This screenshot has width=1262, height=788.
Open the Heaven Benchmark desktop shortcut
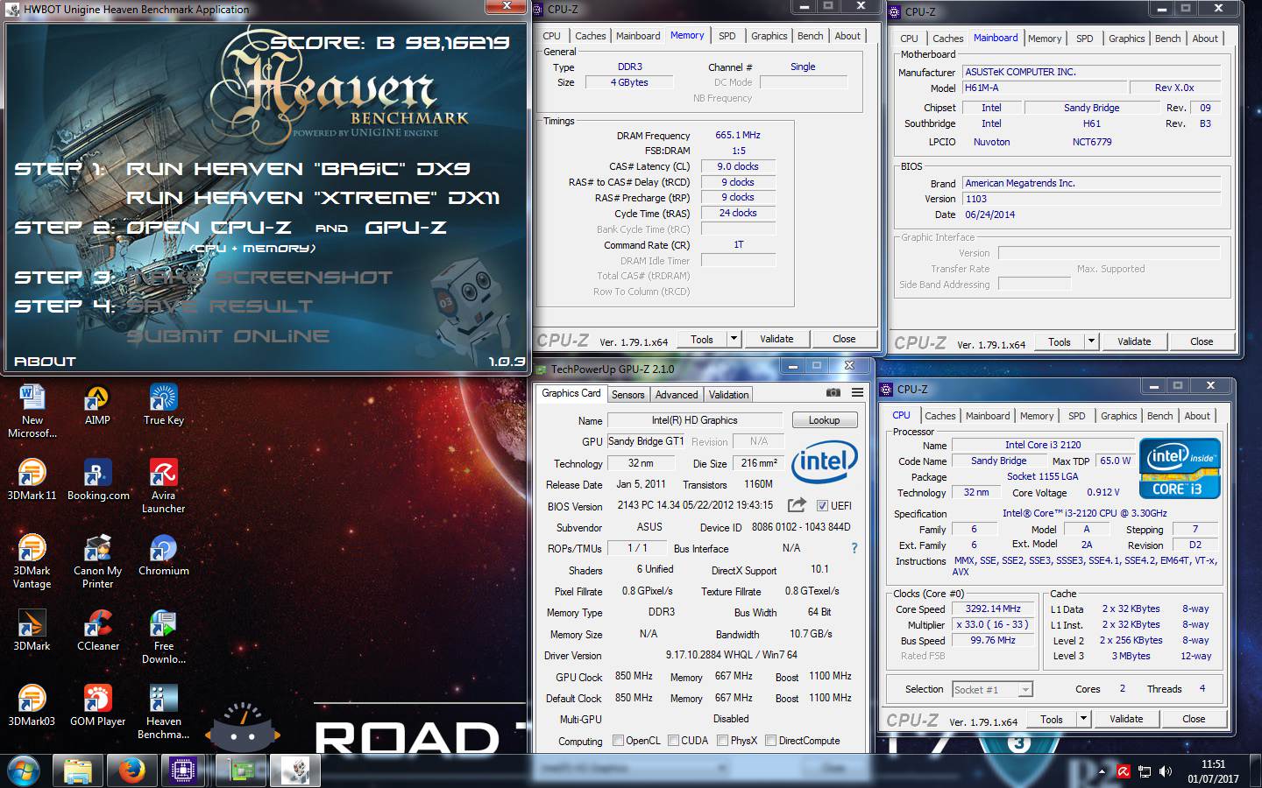point(164,712)
